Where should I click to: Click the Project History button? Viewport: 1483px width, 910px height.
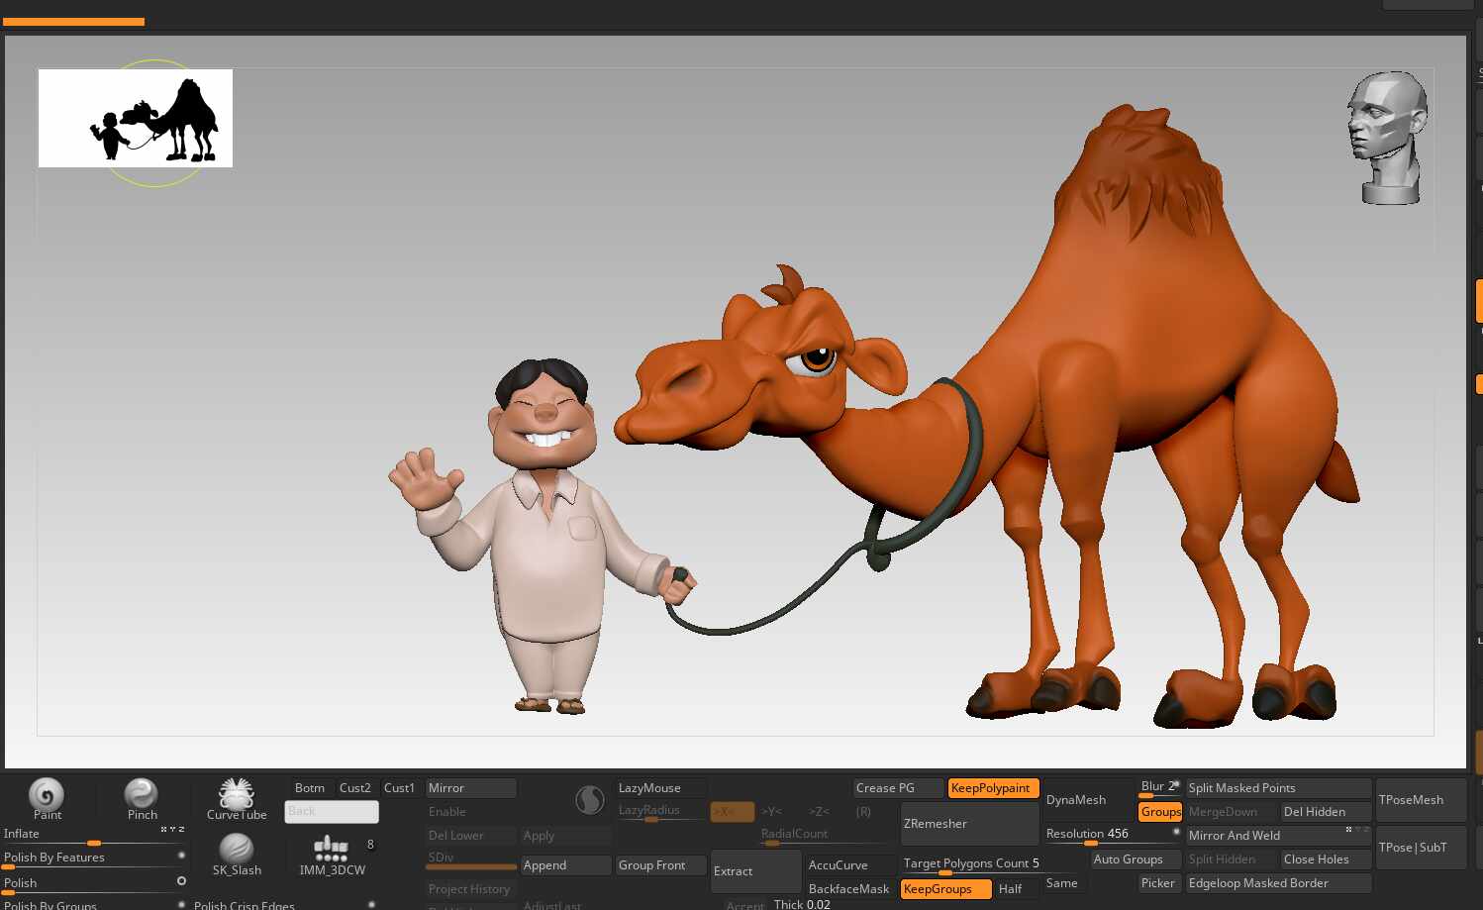pos(470,889)
